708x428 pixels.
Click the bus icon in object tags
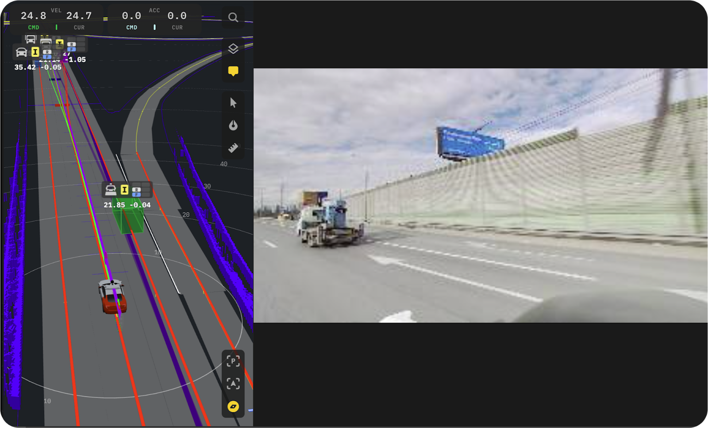pos(31,39)
